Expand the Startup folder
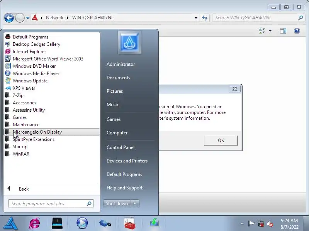 (52, 147)
